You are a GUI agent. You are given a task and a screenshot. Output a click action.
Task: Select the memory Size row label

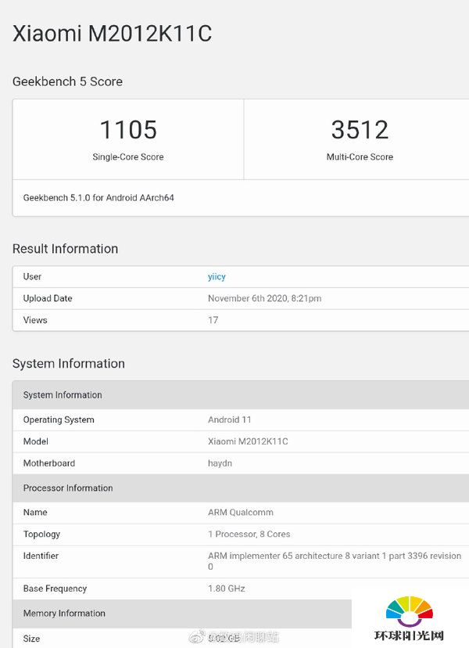pos(31,639)
